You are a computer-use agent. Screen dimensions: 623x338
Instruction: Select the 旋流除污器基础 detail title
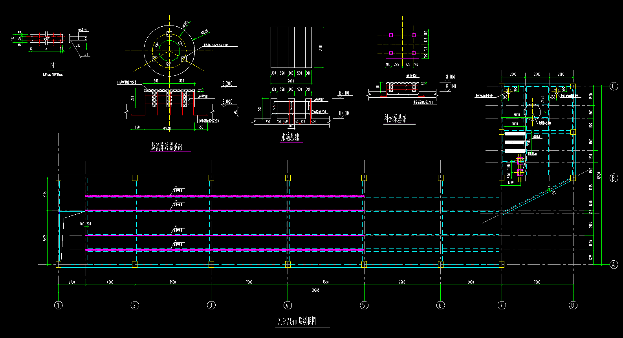tap(167, 147)
